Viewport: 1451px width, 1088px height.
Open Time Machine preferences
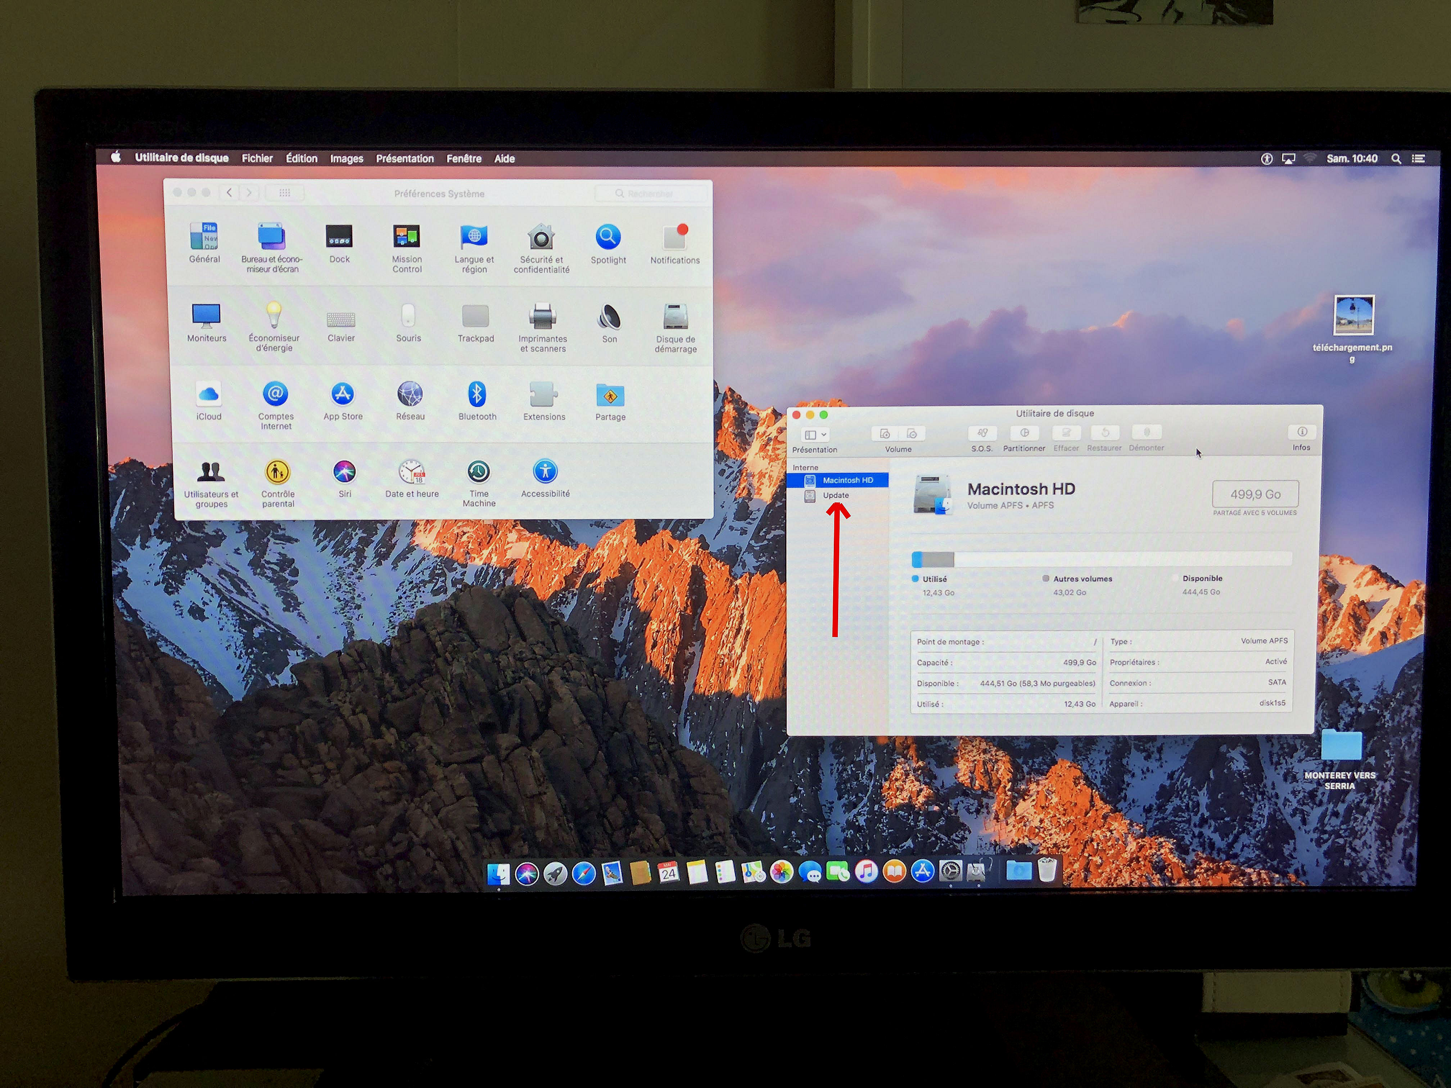[x=478, y=473]
